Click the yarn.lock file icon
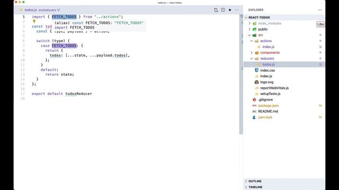339x190 pixels. [254, 117]
